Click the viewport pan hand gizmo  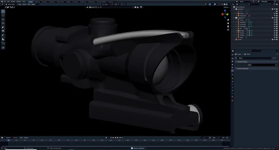(x=228, y=23)
